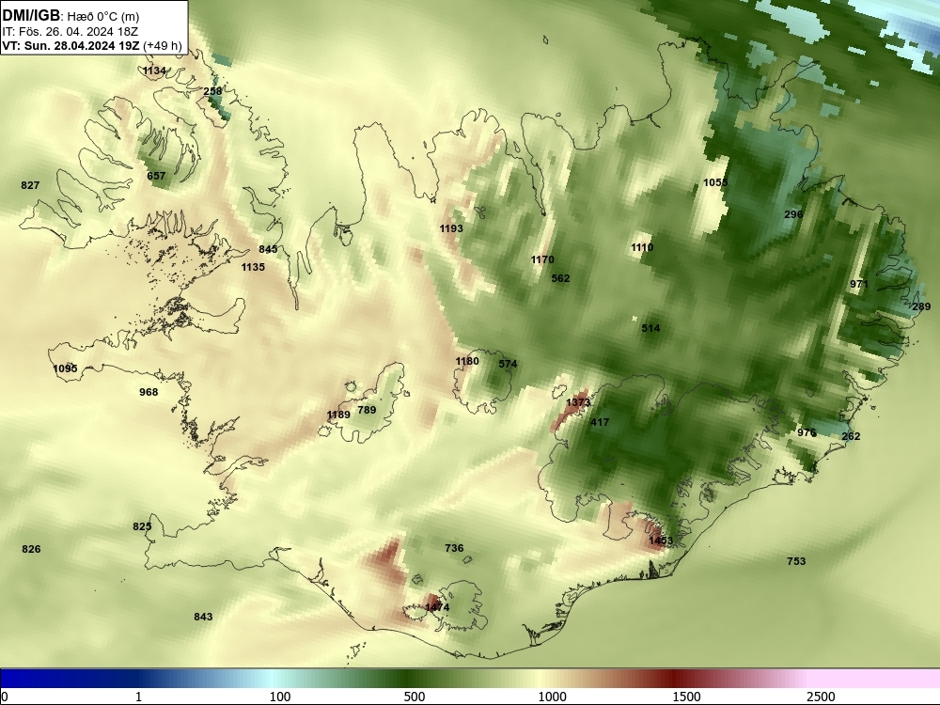940x705 pixels.
Task: Click the 1000 tick on the color scale
Action: 552,697
